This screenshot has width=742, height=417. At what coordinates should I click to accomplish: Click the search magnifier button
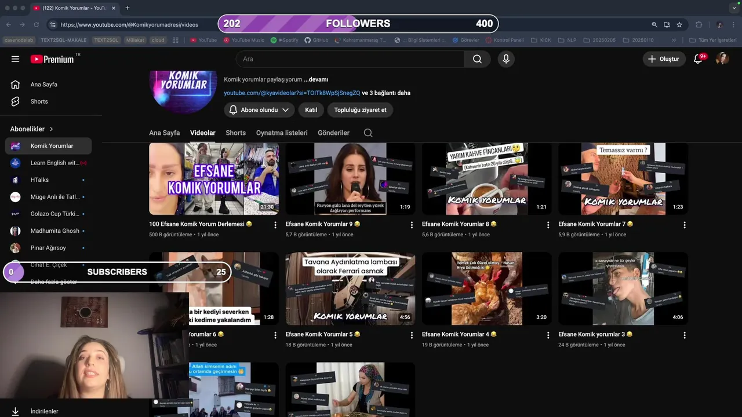[x=477, y=59]
